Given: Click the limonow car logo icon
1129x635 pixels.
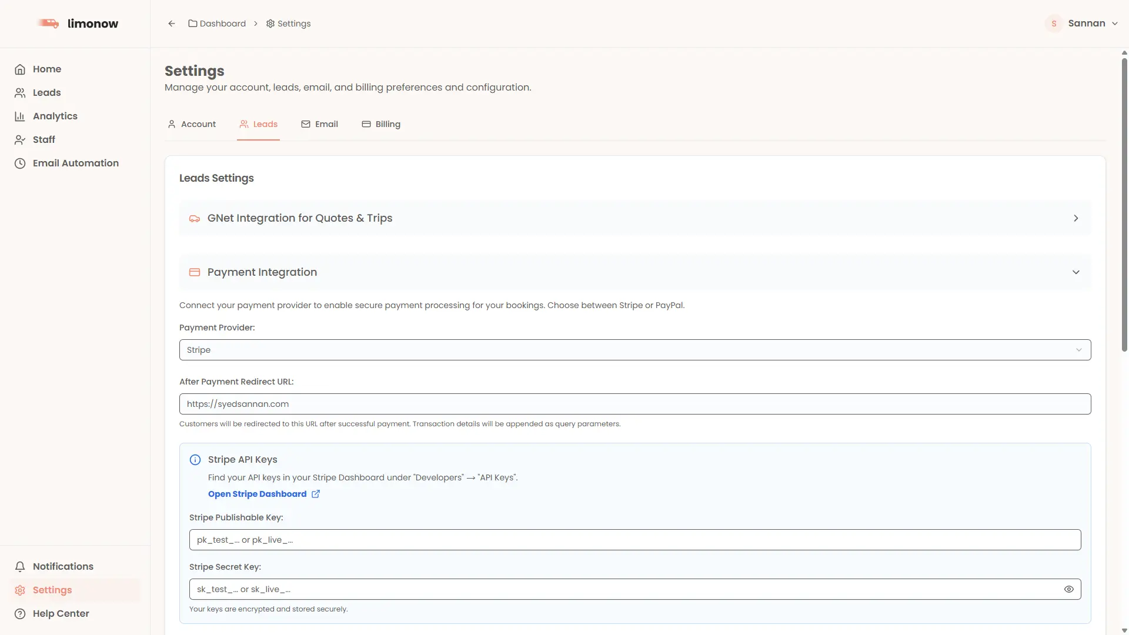Looking at the screenshot, I should 48,24.
